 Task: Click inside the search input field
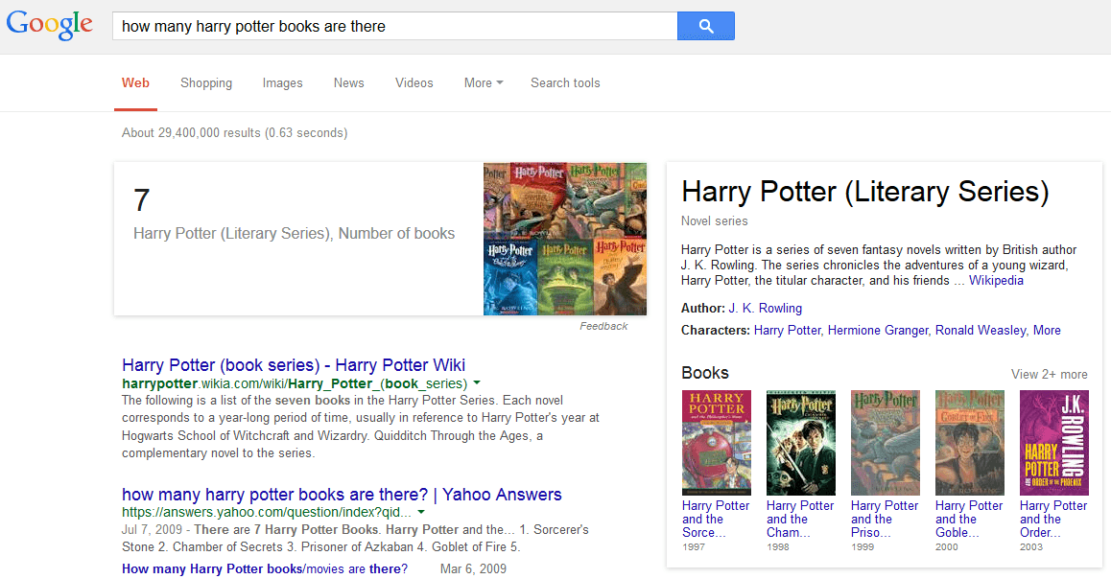click(x=384, y=26)
